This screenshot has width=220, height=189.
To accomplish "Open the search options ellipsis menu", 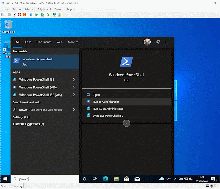I will (167, 42).
